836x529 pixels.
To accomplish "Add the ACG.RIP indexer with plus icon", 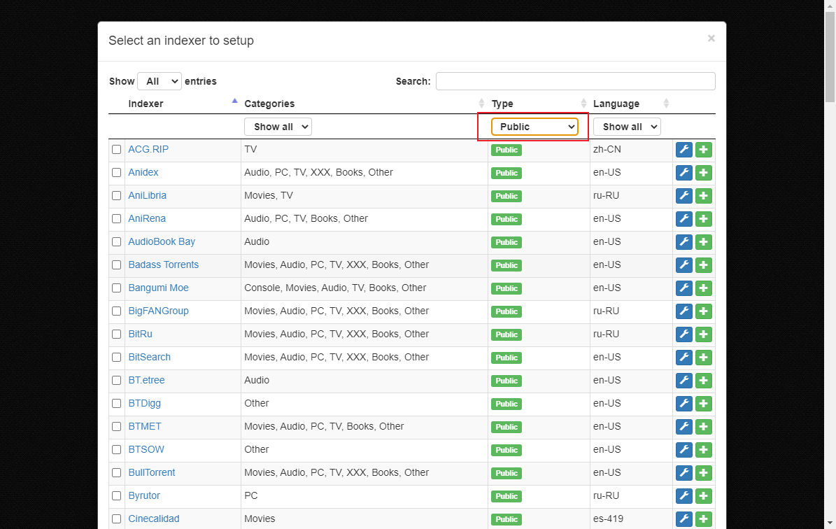I will click(704, 150).
